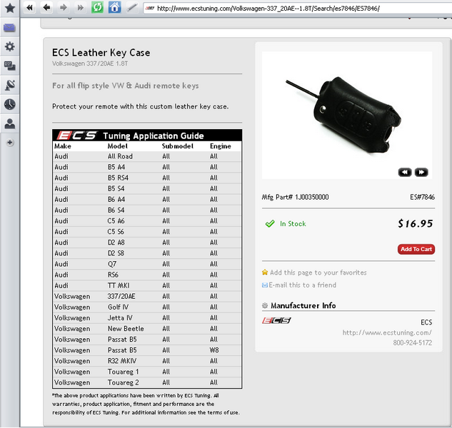Click the Make column header
Viewport: 452px width, 428px height.
pyautogui.click(x=63, y=146)
